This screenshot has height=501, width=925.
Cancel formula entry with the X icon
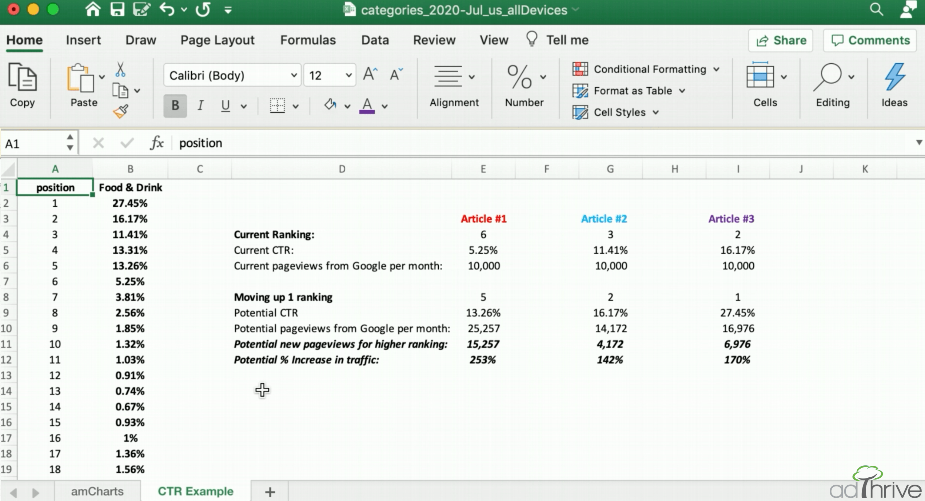click(x=98, y=143)
